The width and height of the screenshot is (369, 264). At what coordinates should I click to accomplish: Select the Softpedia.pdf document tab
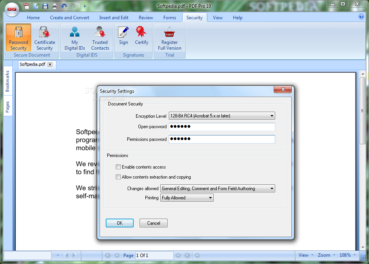coord(32,64)
